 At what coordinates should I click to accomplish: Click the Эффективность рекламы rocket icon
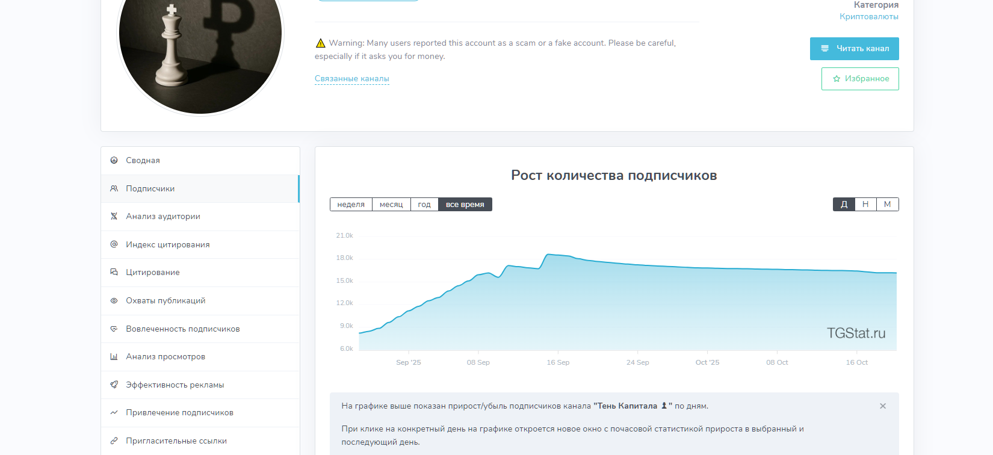(x=114, y=385)
